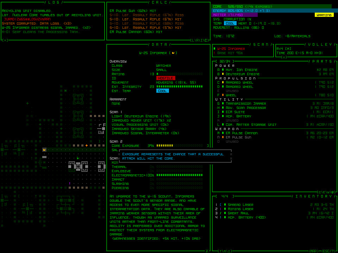Toggle the Transmission Jammer status square
This screenshot has width=338, height=253.
(222, 103)
